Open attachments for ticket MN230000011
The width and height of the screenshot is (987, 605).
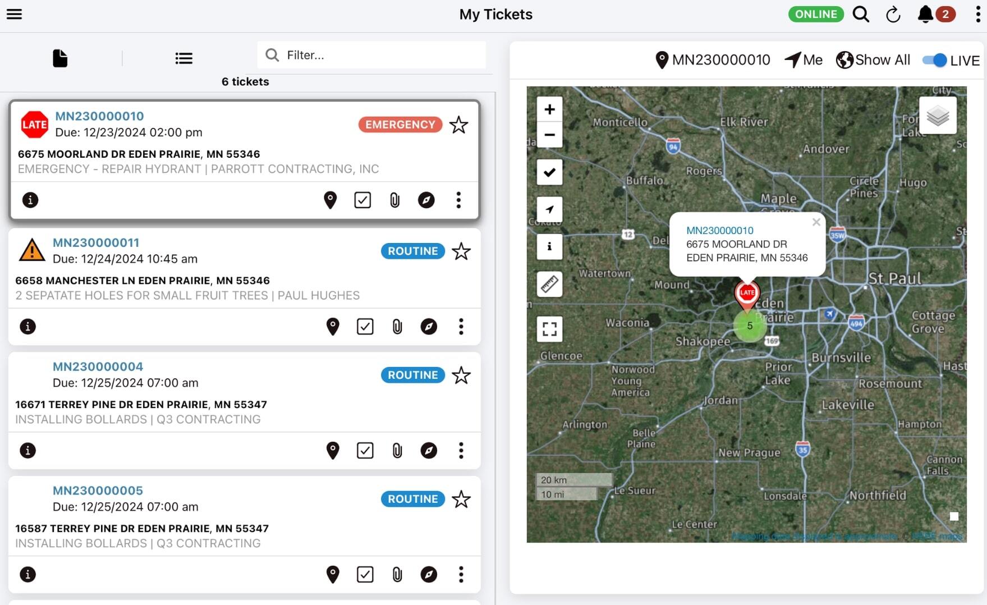coord(397,327)
